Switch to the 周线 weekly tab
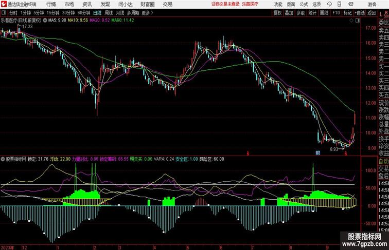The image size is (389, 250). [x=109, y=13]
